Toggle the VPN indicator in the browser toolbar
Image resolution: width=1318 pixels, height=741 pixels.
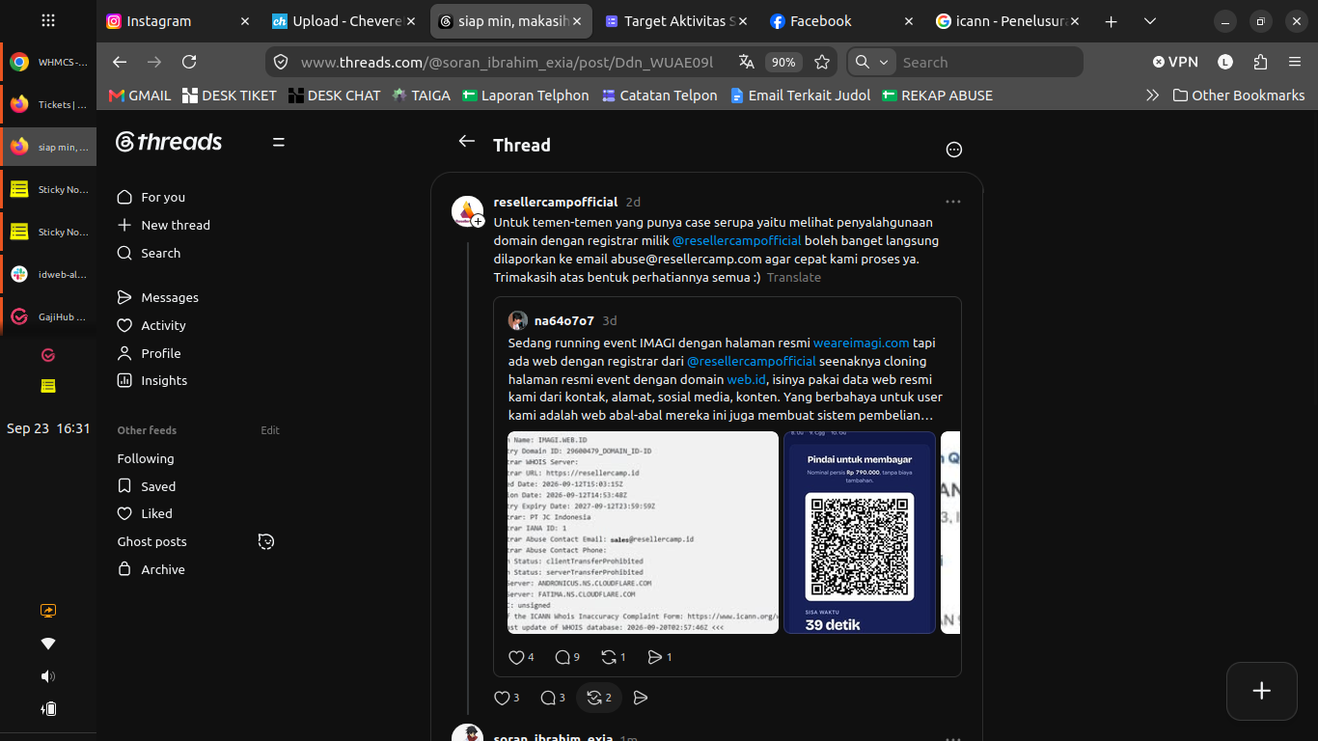tap(1175, 62)
